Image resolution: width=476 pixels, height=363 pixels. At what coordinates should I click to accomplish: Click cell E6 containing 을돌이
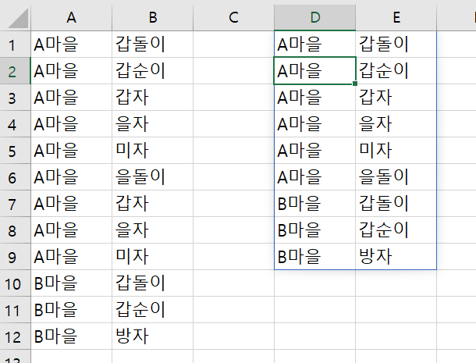pos(396,177)
